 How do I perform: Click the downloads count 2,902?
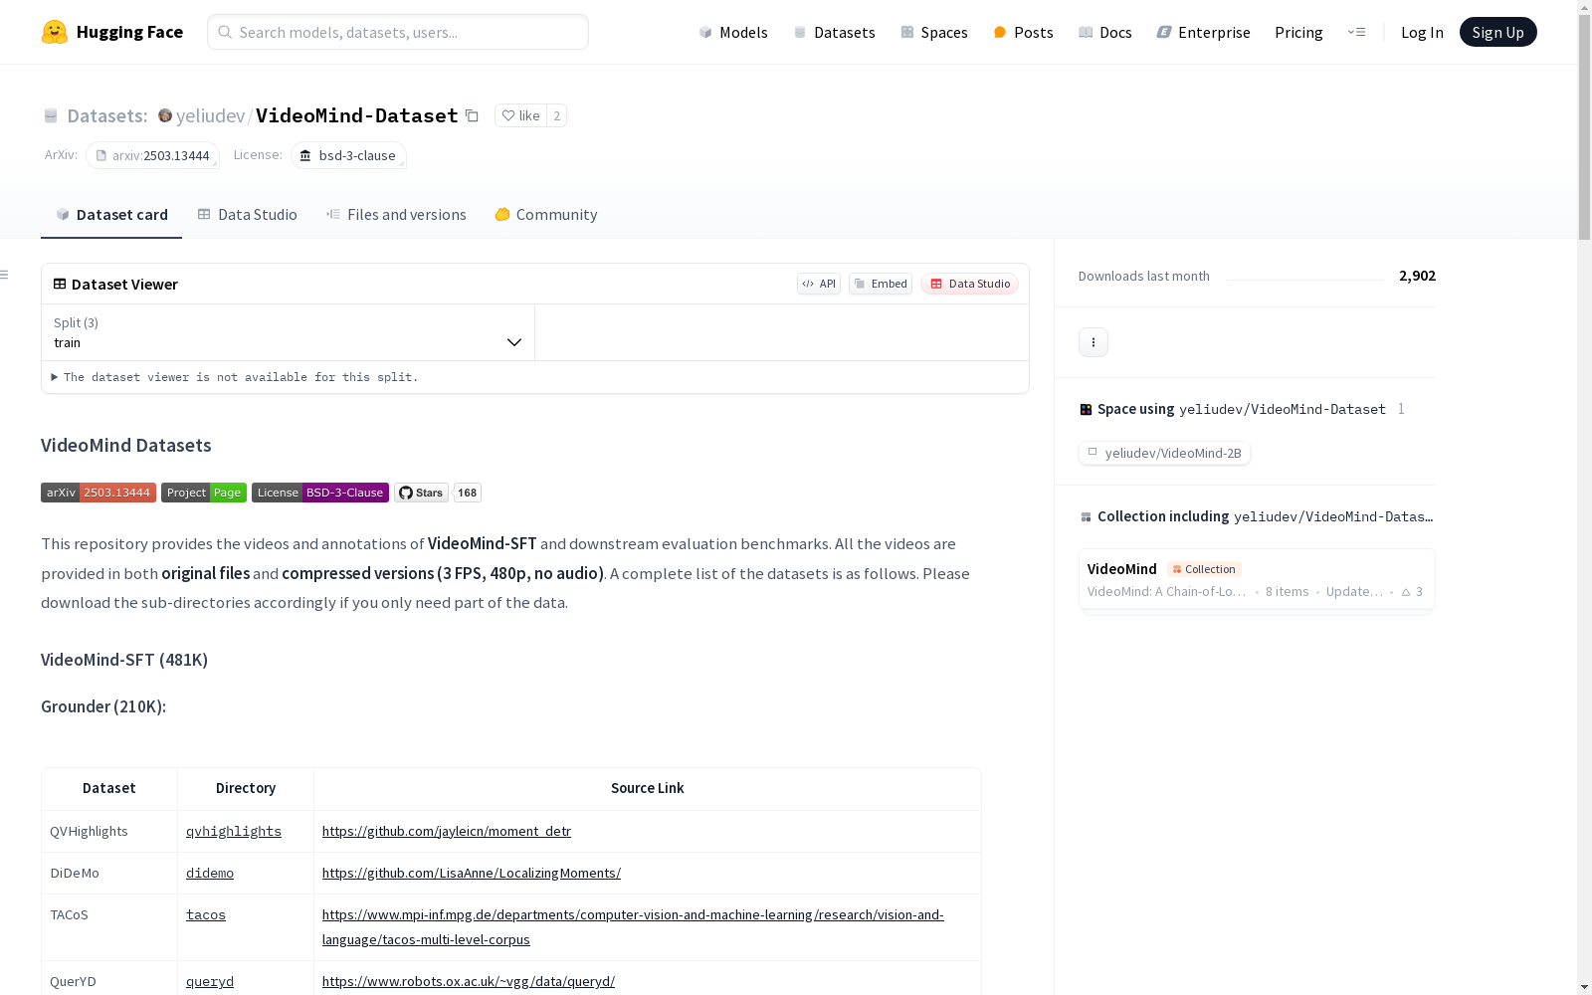pyautogui.click(x=1418, y=277)
